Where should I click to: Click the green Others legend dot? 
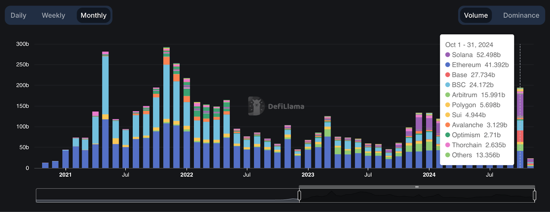[448, 155]
